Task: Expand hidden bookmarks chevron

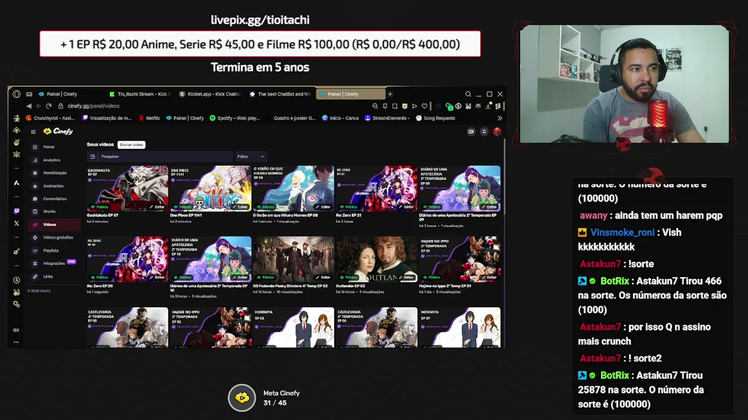Action: 500,118
